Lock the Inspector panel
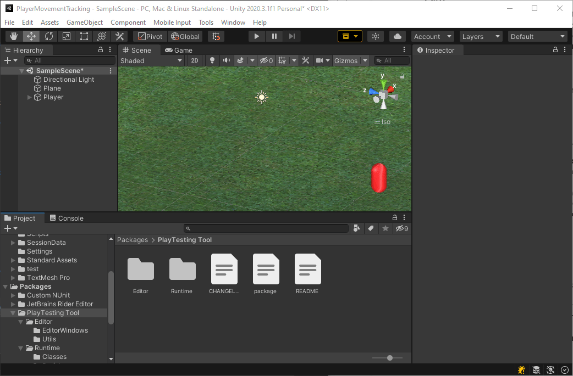 [555, 49]
